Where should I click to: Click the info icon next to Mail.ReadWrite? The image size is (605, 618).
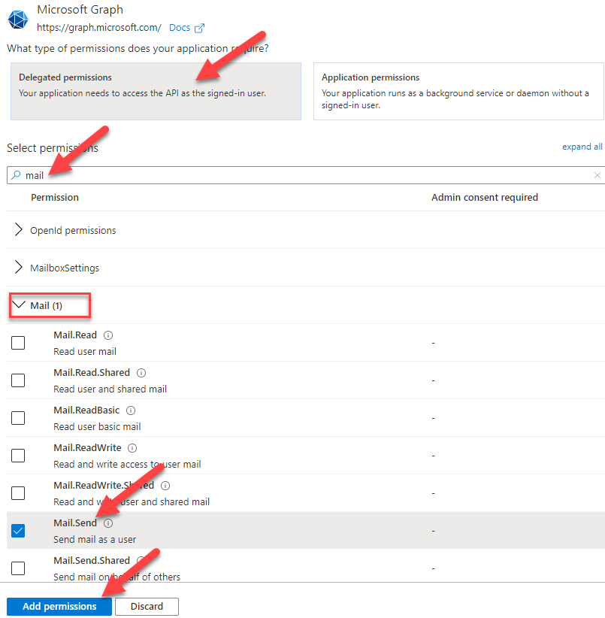132,448
